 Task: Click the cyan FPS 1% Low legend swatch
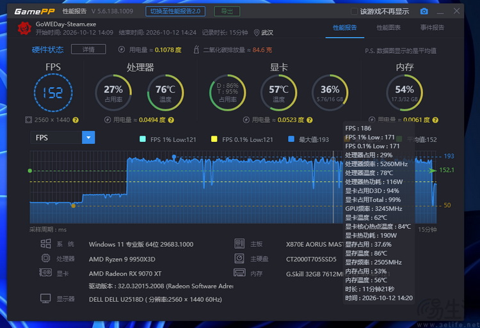142,139
